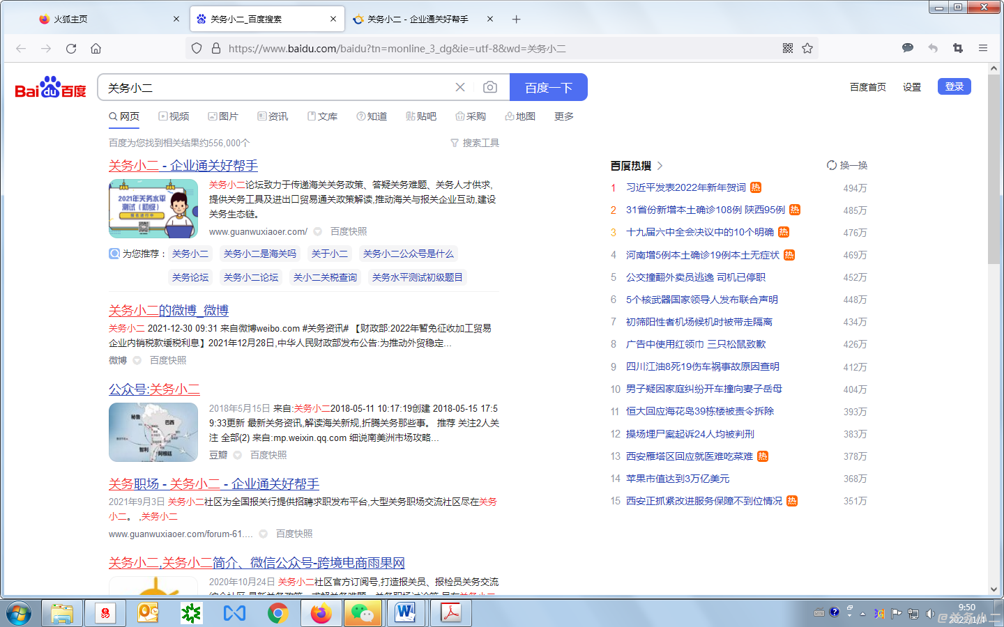Screen dimensions: 1004x627
Task: Open result 关务职场 - 关务小二
Action: point(214,483)
